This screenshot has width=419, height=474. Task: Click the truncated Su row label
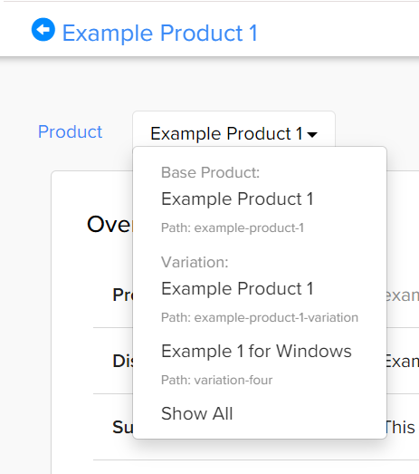(x=122, y=427)
